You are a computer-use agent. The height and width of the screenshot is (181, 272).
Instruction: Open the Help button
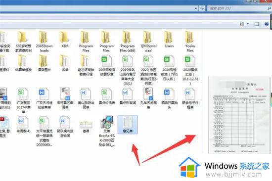click(x=267, y=24)
